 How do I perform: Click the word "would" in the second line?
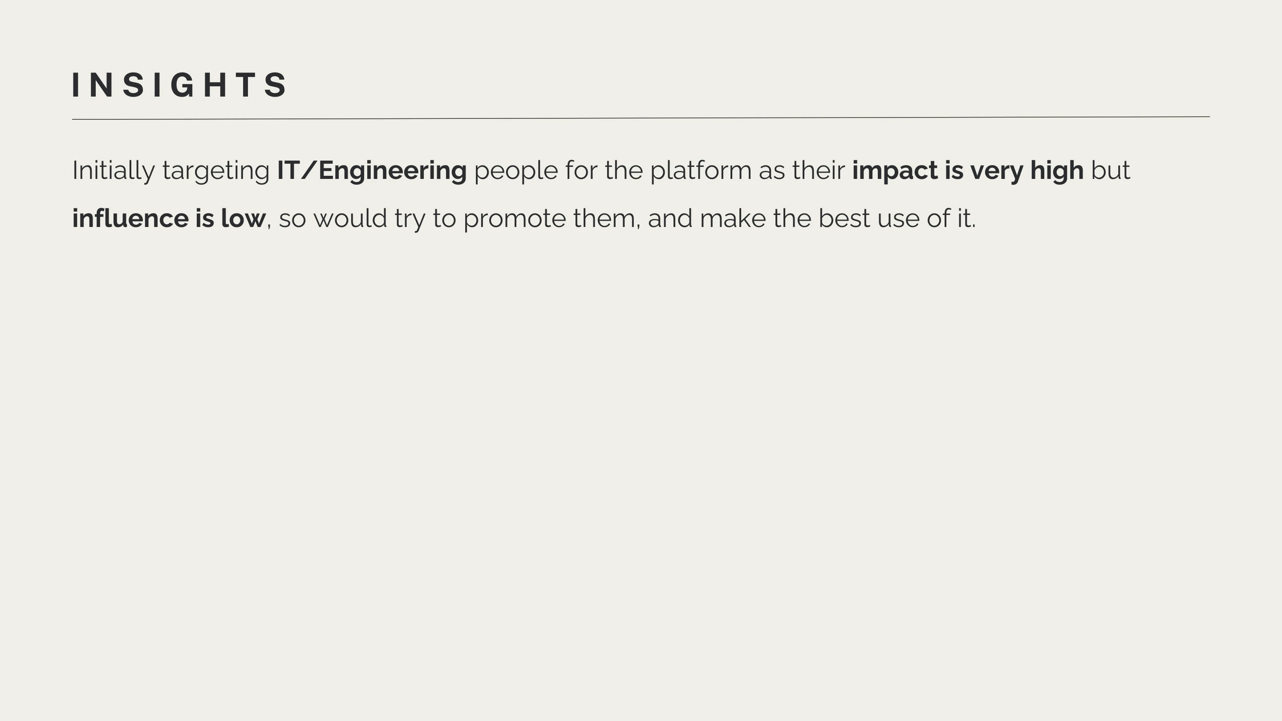(350, 218)
